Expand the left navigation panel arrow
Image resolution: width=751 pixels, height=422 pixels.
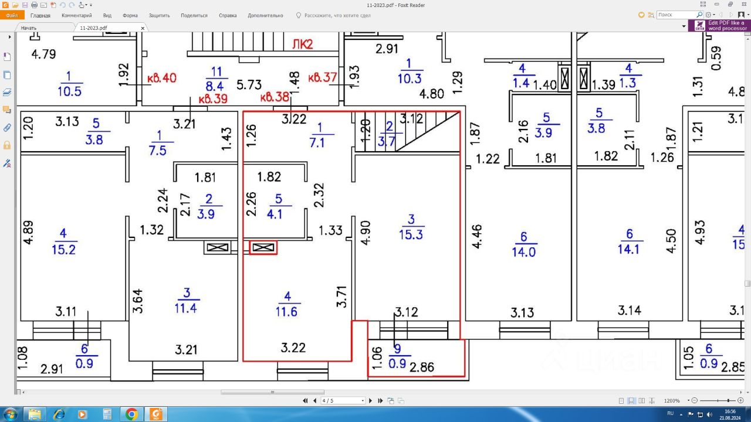coord(9,37)
